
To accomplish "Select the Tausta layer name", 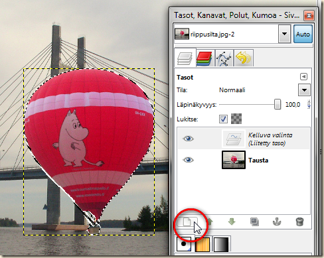I will pyautogui.click(x=258, y=160).
